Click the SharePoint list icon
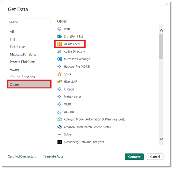173x169 pixels. click(x=59, y=36)
